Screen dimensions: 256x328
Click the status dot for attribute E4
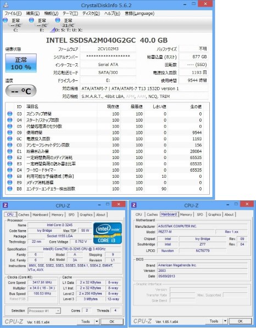click(x=9, y=170)
